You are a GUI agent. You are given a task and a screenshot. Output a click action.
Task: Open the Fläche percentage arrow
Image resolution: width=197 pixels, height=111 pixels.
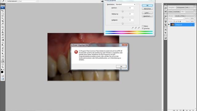coord(195,21)
